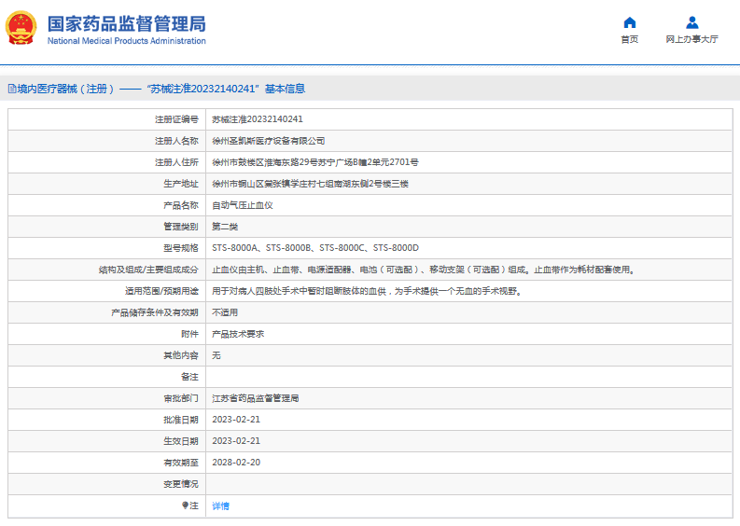Click the 网上办事大厅 text link
Screen dimensions: 740x526
point(691,39)
